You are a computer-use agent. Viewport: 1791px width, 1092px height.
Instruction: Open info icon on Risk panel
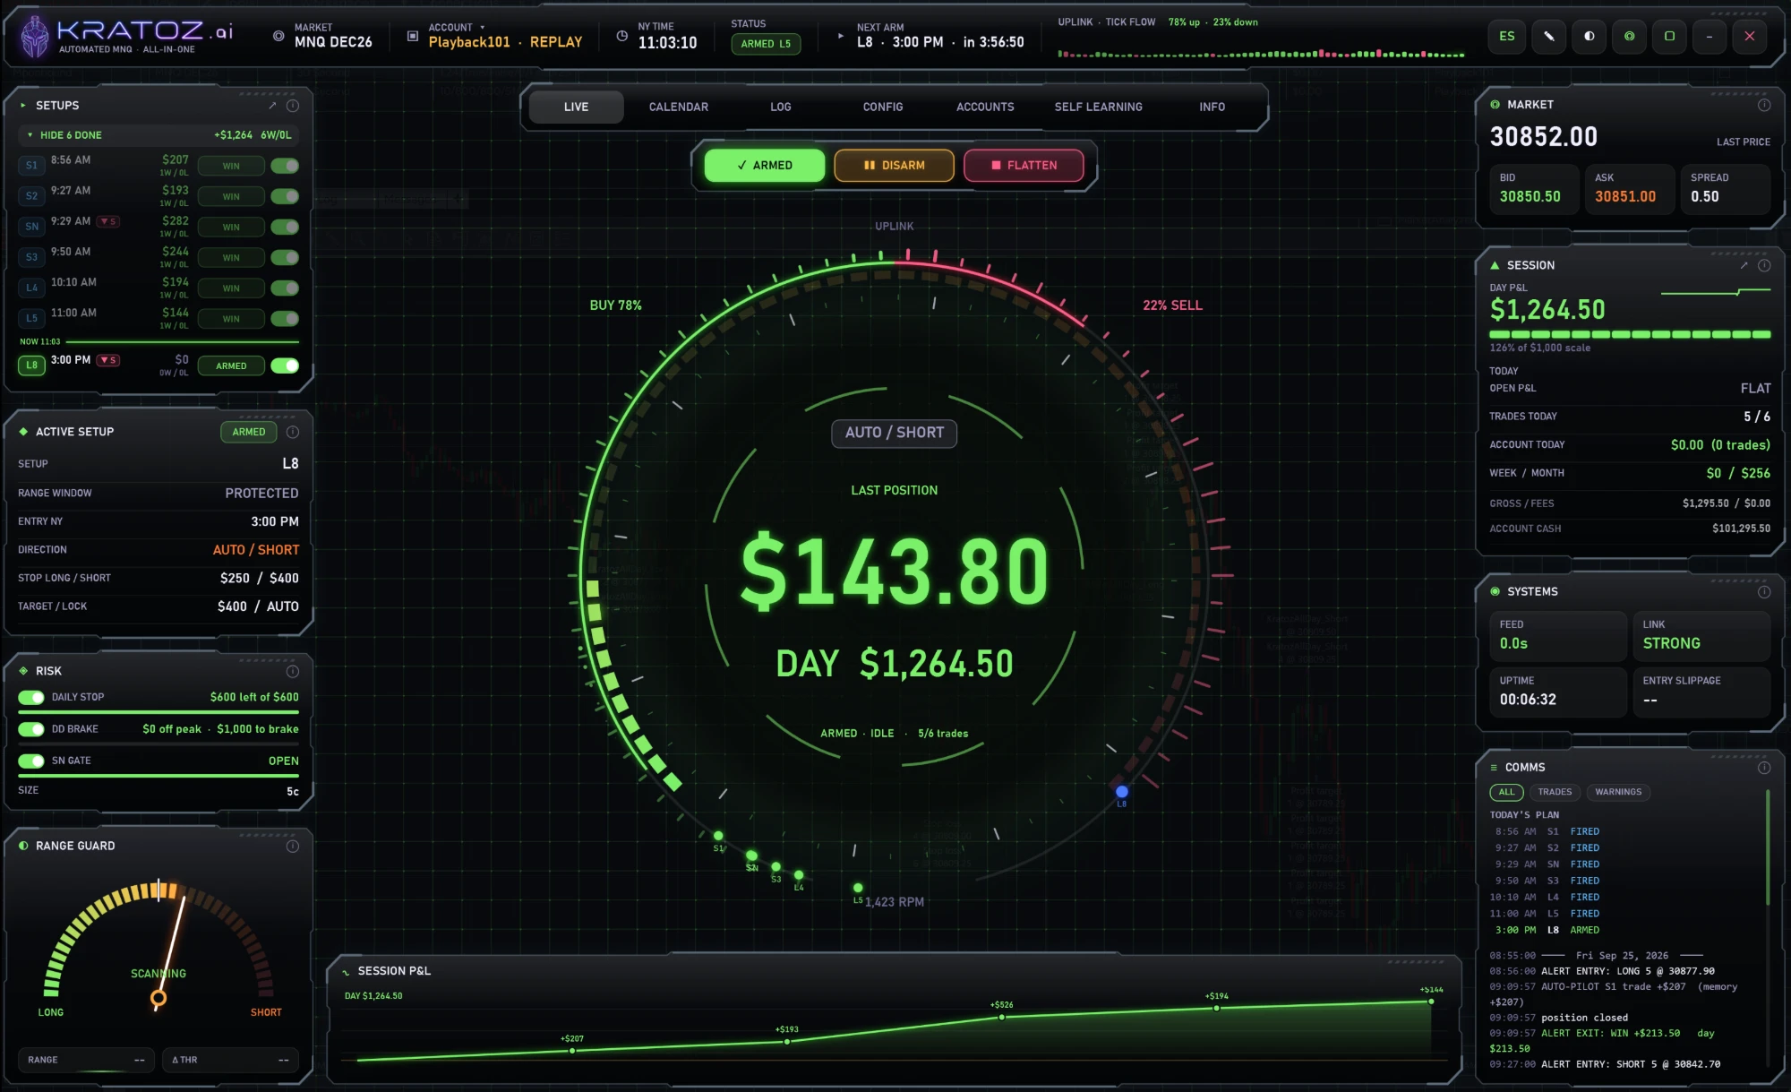(293, 671)
